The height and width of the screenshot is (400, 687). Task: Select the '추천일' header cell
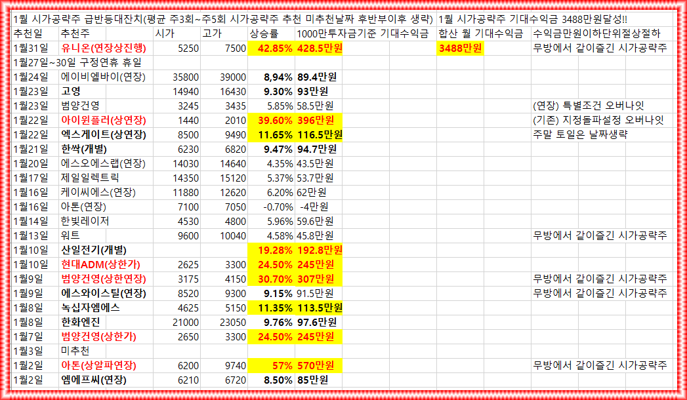pos(29,33)
